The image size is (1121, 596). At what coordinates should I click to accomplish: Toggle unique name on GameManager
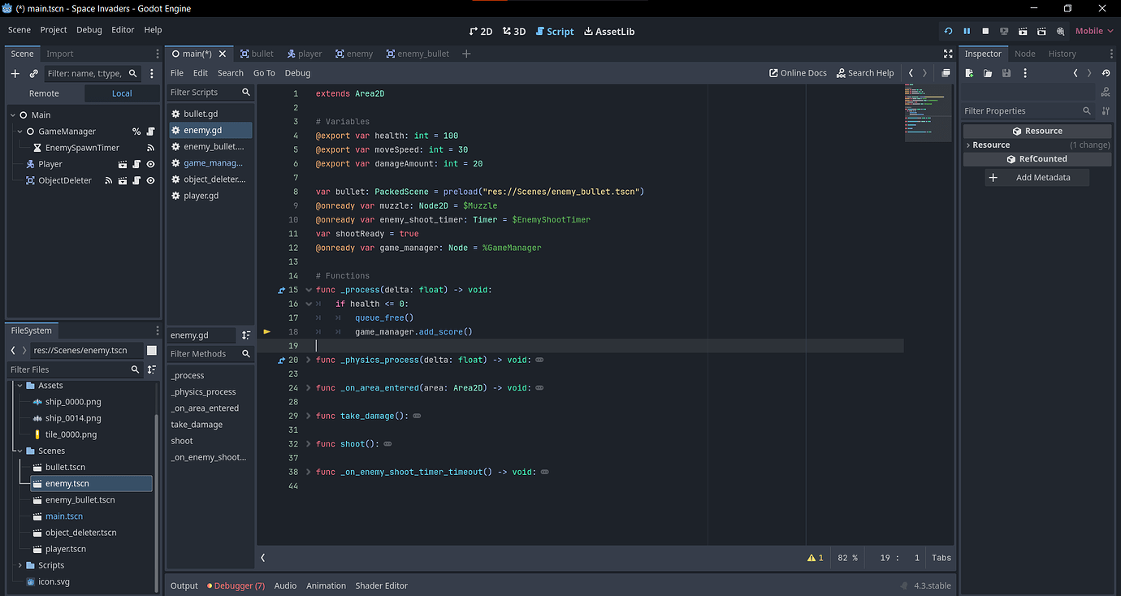[136, 132]
